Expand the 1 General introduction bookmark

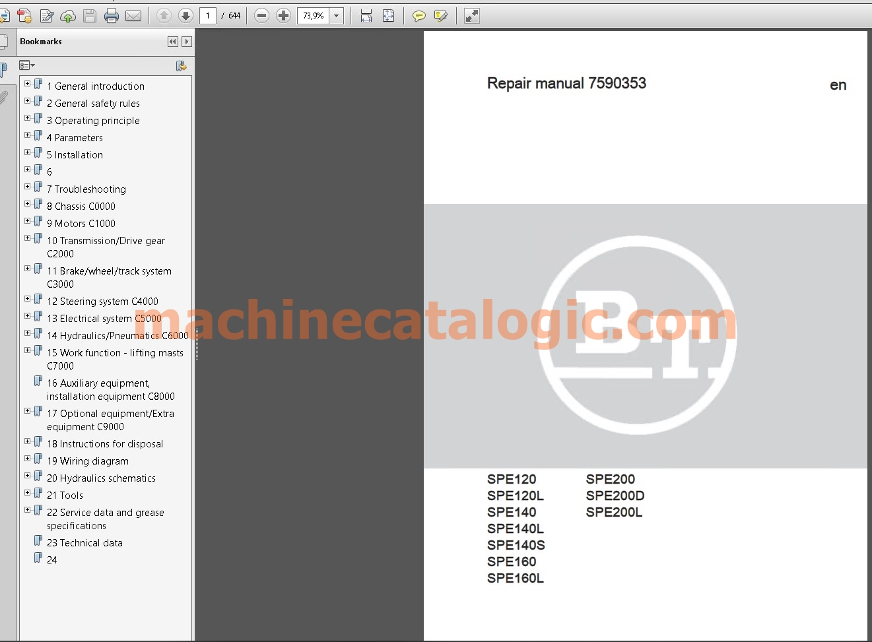click(x=28, y=84)
